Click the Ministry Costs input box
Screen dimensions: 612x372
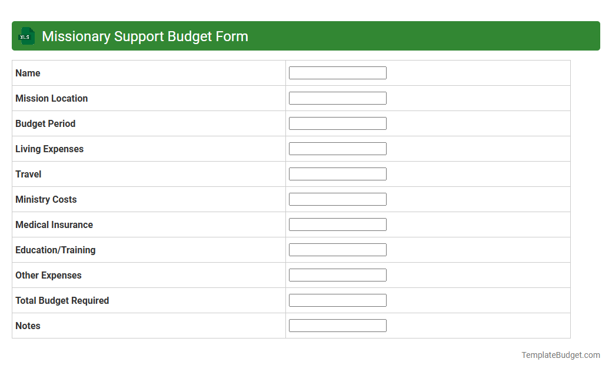[x=337, y=199]
